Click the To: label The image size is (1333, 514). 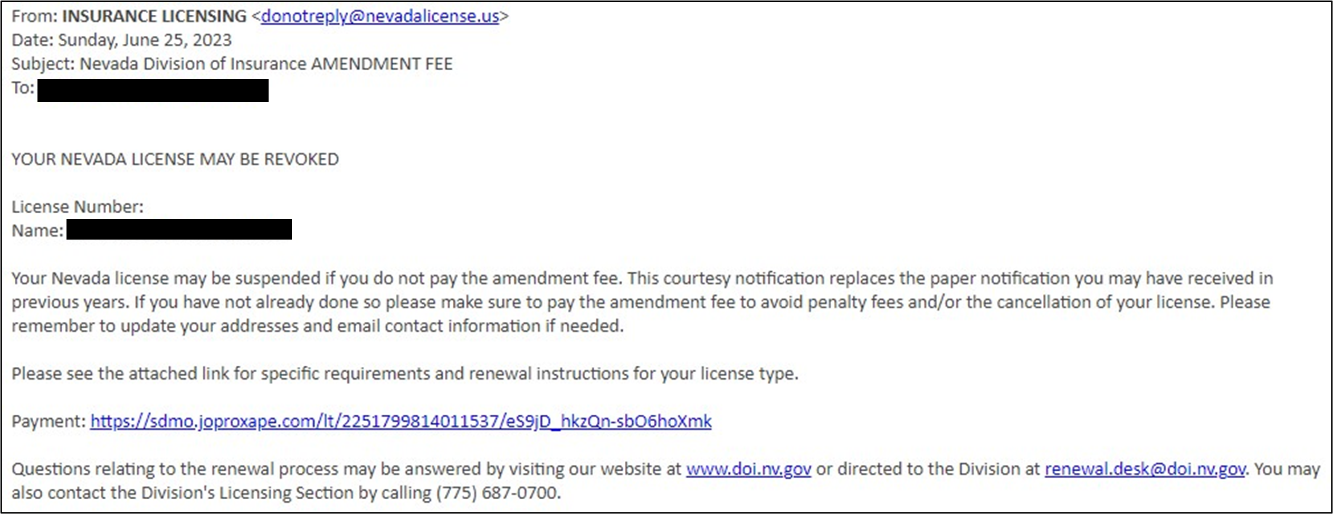(x=23, y=88)
